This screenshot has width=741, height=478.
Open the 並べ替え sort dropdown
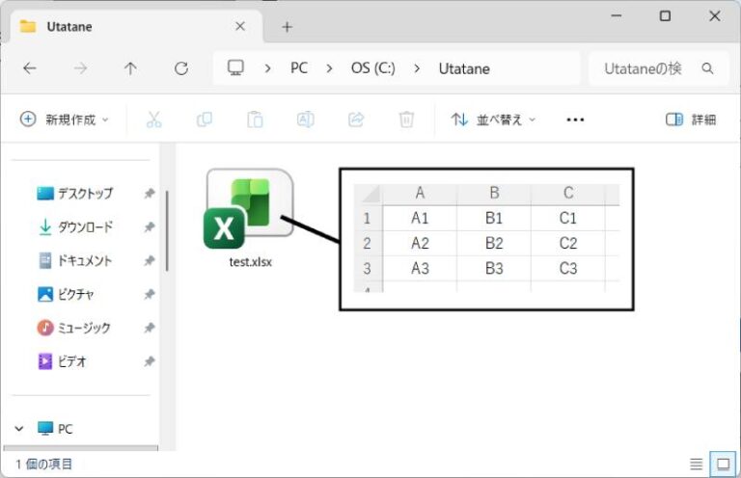pyautogui.click(x=493, y=119)
